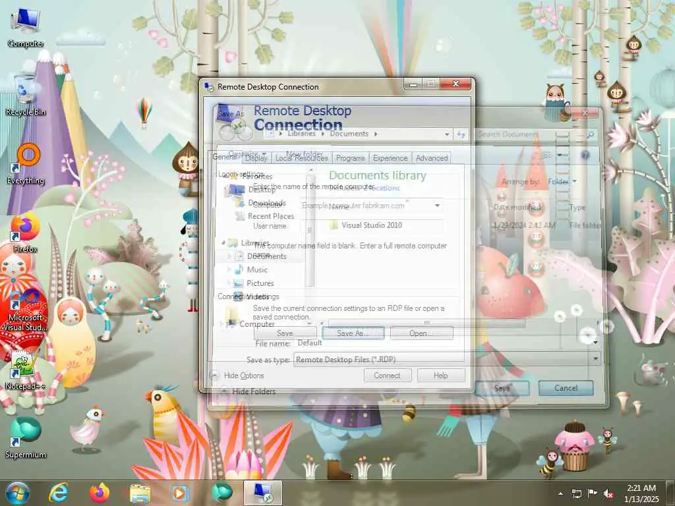
Task: Open the Windows Start menu orb
Action: [18, 493]
